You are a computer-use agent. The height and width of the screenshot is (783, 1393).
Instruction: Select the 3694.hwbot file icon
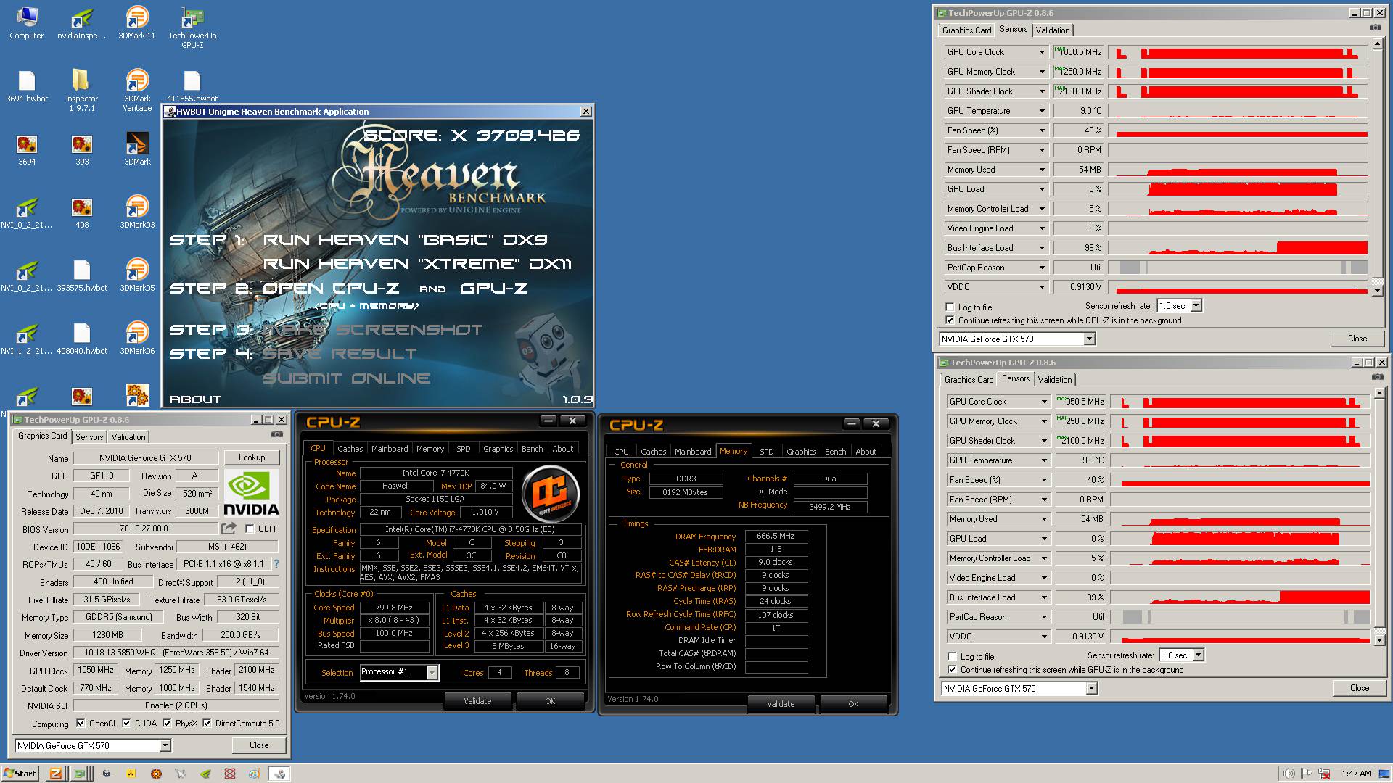[x=27, y=86]
